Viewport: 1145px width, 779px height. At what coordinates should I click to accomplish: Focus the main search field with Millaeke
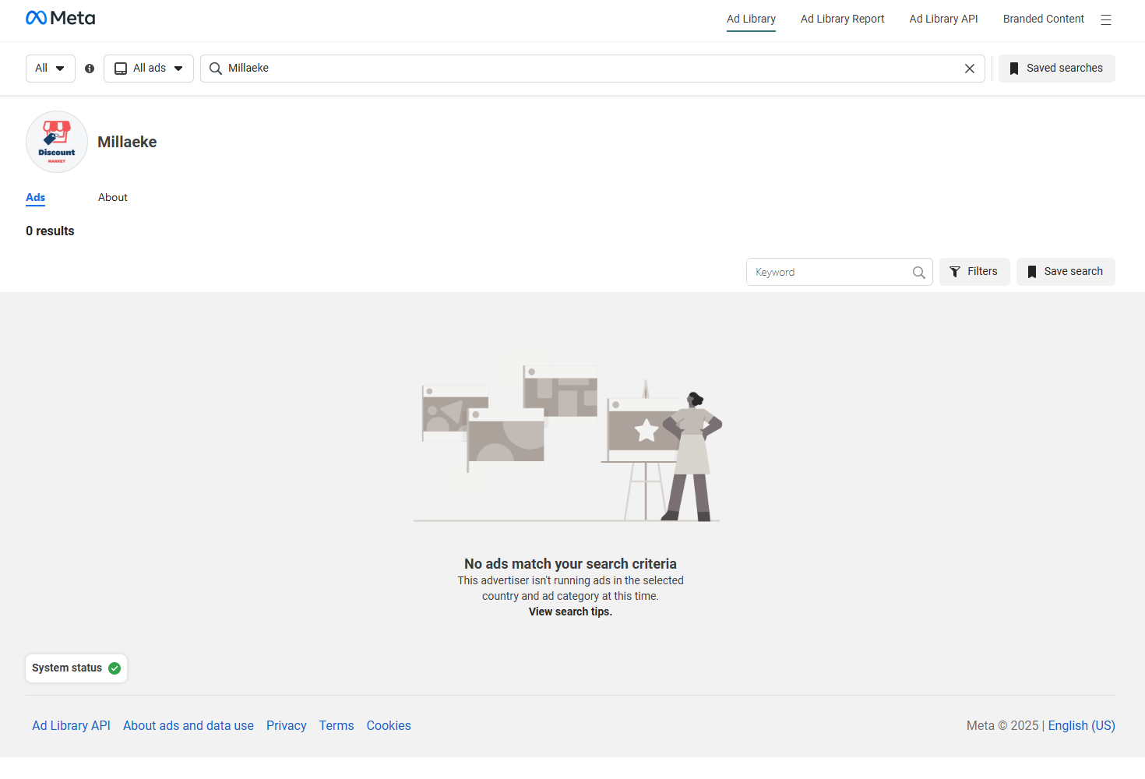tap(592, 69)
